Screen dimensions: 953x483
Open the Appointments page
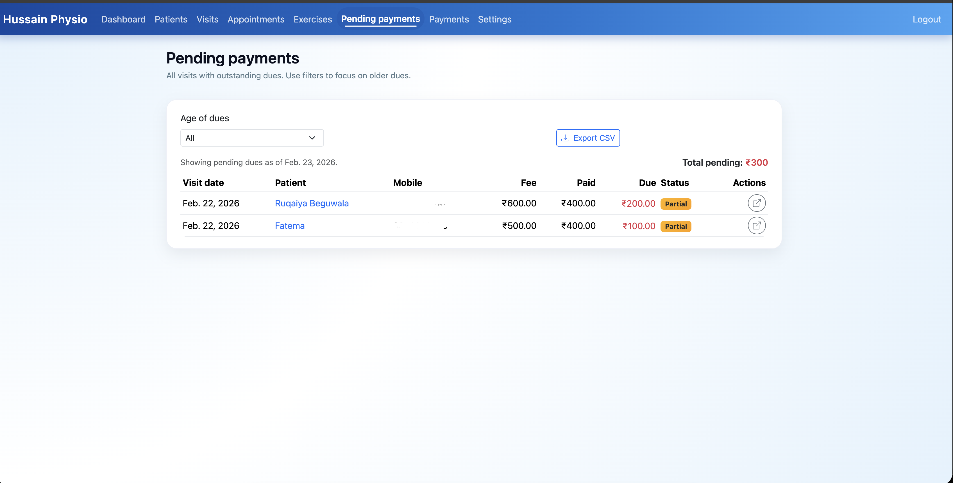pos(256,19)
